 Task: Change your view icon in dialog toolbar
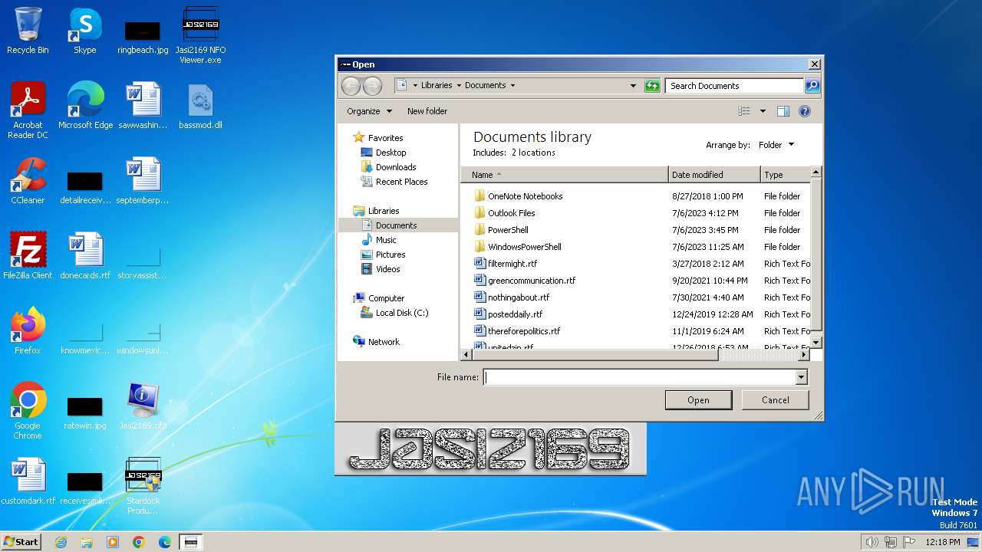744,111
